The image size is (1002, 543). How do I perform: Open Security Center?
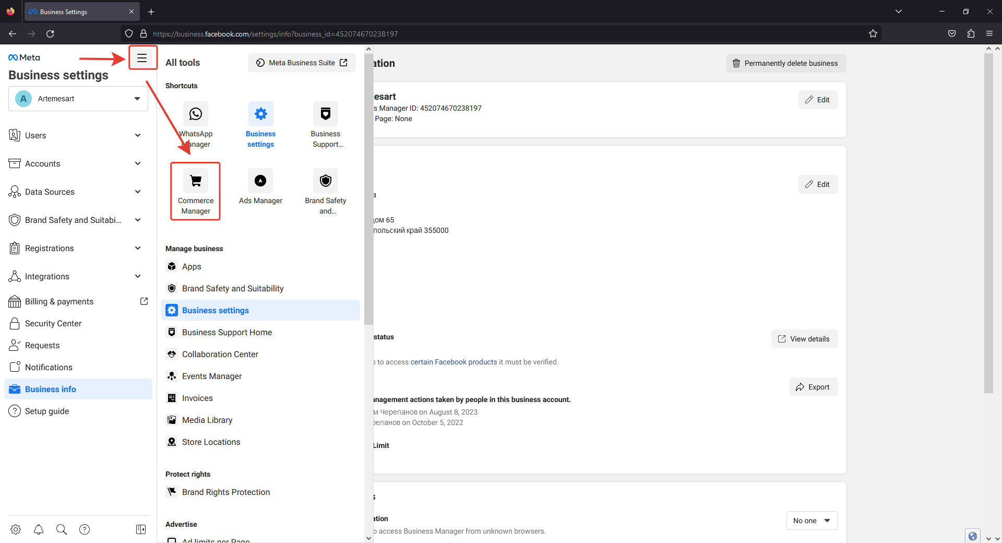click(x=78, y=324)
